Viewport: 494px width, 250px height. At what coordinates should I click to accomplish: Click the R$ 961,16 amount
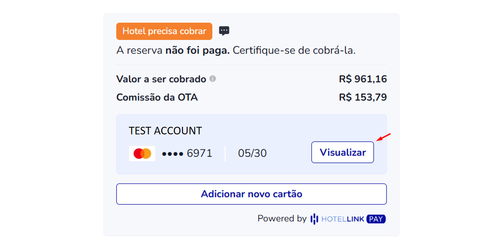(x=363, y=79)
